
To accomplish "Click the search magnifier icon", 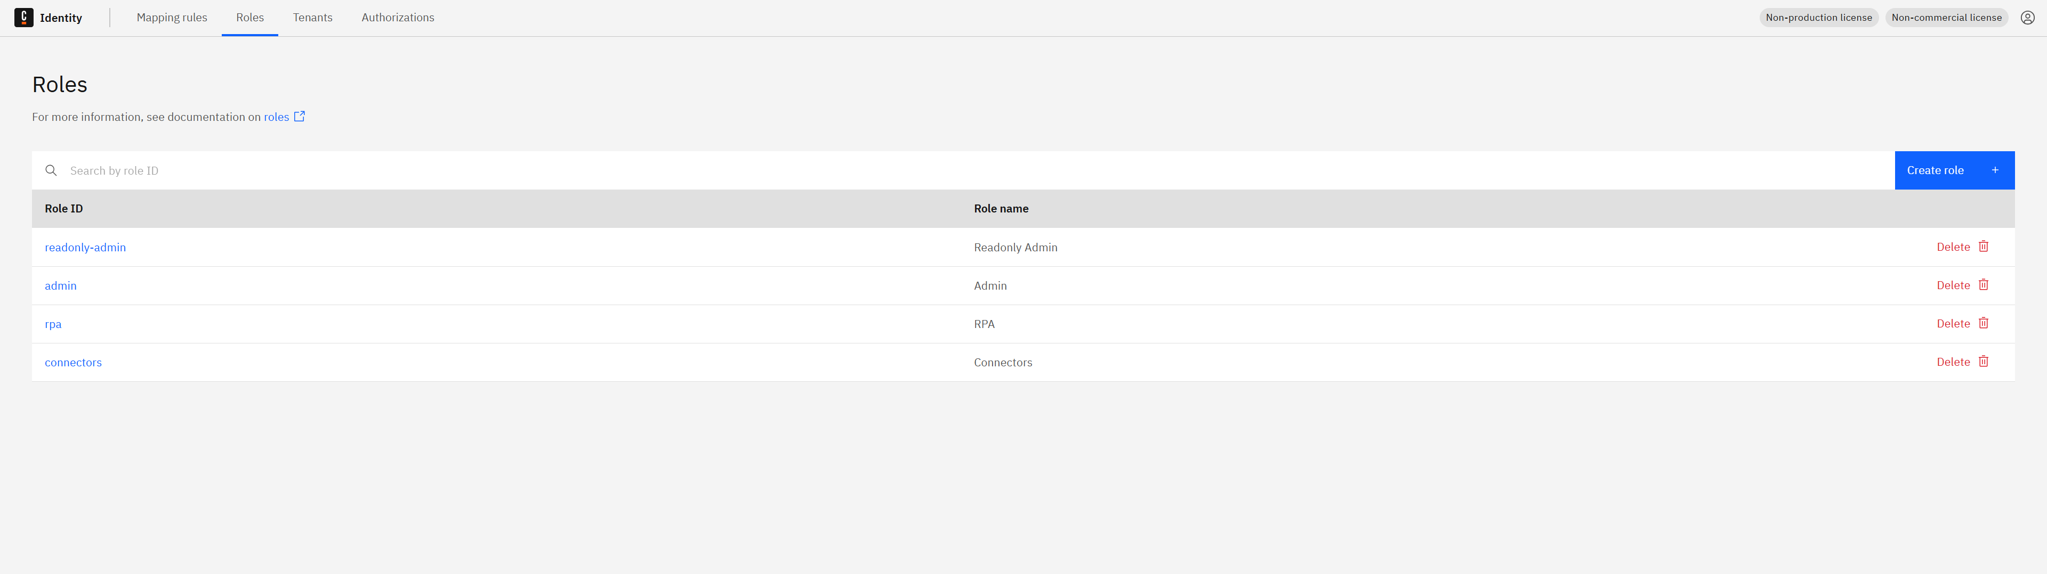I will click(51, 171).
